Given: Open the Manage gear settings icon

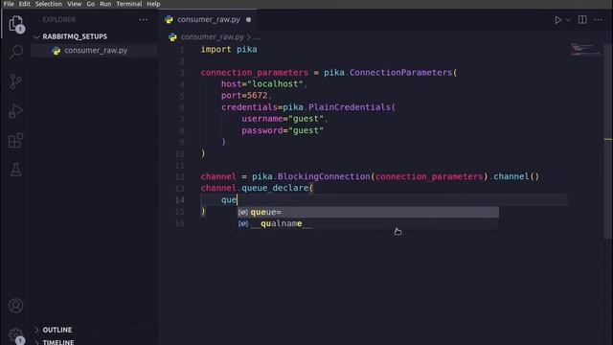Looking at the screenshot, I should [15, 335].
